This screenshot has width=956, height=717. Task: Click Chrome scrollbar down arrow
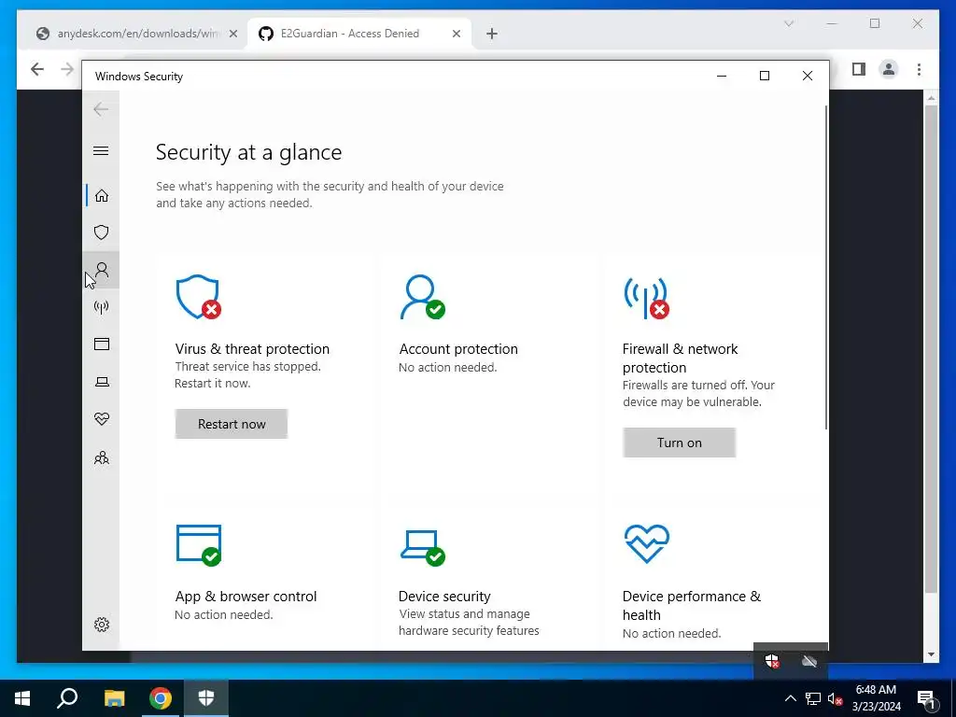[x=931, y=654]
